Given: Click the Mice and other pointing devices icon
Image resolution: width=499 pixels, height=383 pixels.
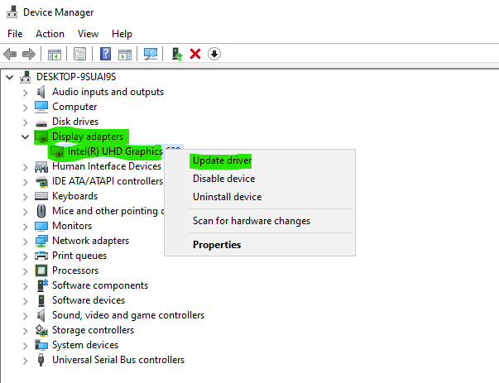Looking at the screenshot, I should point(41,211).
